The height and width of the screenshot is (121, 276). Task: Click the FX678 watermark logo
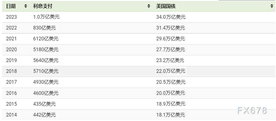point(252,111)
